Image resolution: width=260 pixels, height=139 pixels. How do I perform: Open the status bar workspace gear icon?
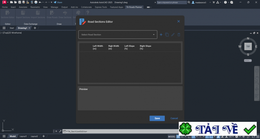pyautogui.click(x=237, y=136)
